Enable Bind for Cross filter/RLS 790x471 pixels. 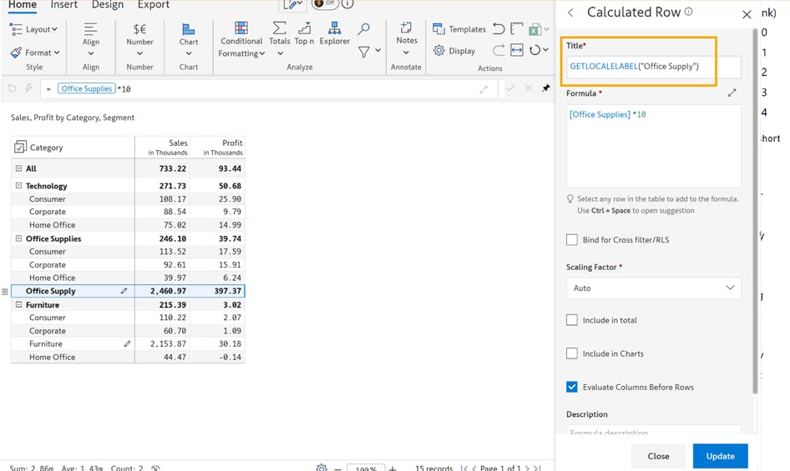[x=572, y=239]
